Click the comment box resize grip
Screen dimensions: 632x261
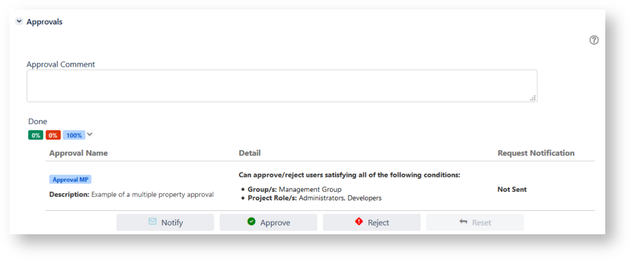tap(533, 98)
